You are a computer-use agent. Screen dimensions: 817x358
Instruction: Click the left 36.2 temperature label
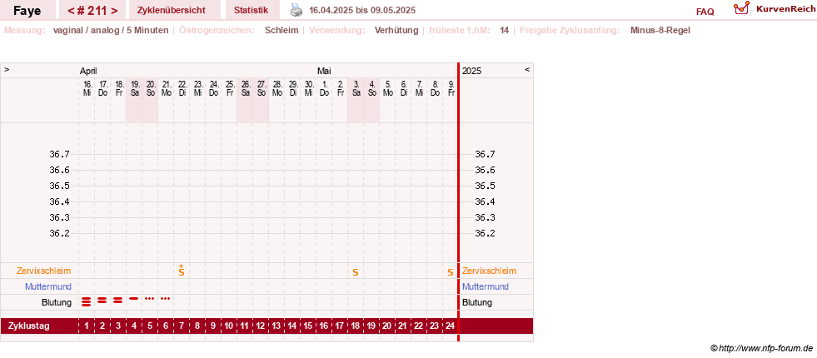pyautogui.click(x=59, y=233)
